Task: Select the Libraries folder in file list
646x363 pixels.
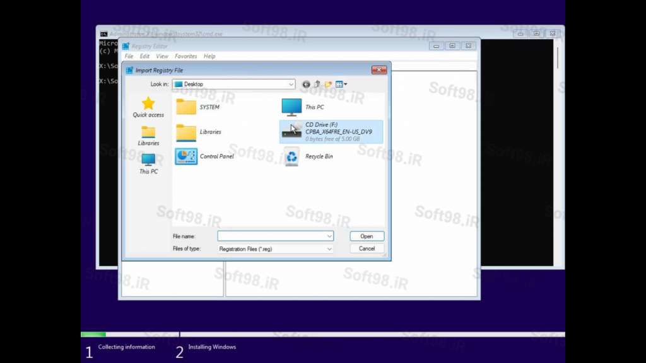Action: point(199,132)
